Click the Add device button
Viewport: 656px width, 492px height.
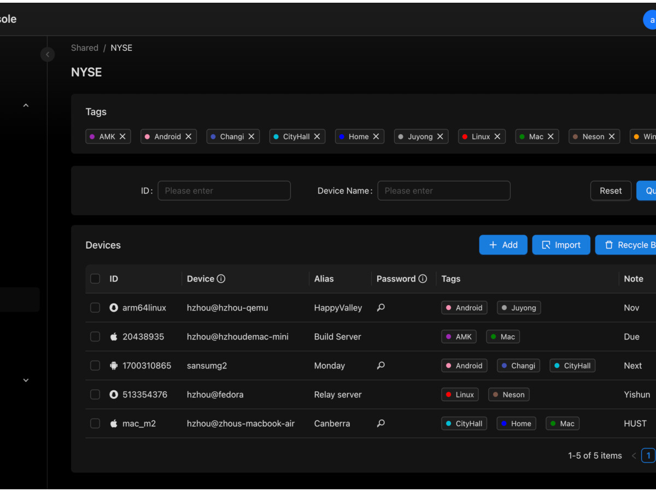click(x=503, y=245)
